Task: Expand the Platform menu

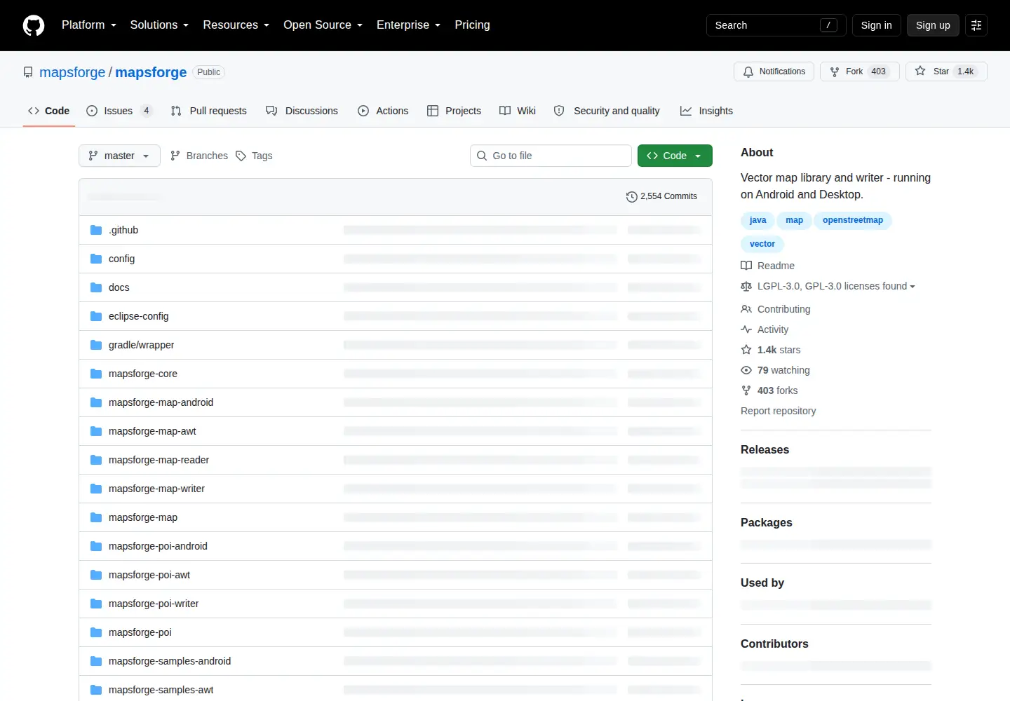Action: 89,25
